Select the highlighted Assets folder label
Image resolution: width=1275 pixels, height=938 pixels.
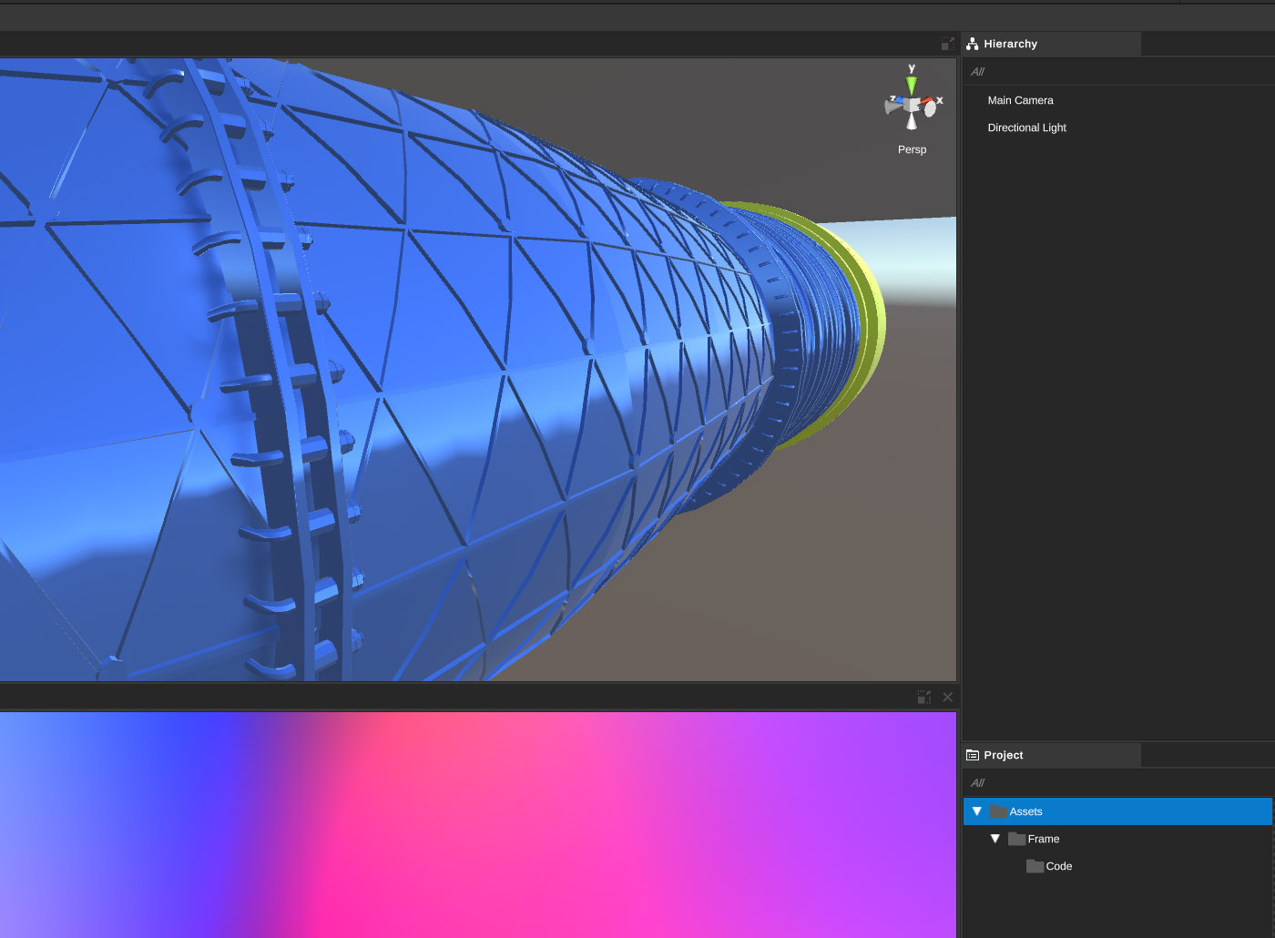(1025, 811)
